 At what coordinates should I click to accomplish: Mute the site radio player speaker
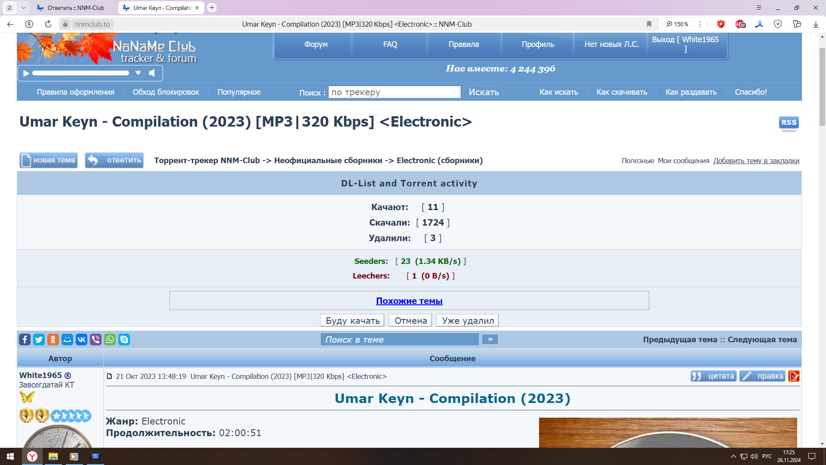pyautogui.click(x=152, y=73)
